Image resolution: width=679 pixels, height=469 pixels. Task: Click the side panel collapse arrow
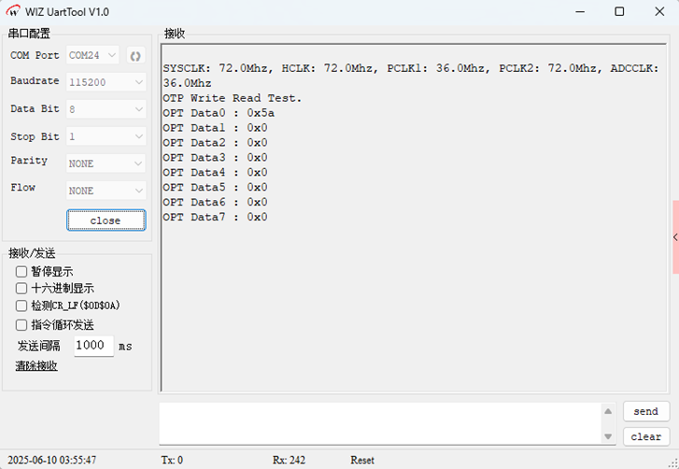coord(674,238)
